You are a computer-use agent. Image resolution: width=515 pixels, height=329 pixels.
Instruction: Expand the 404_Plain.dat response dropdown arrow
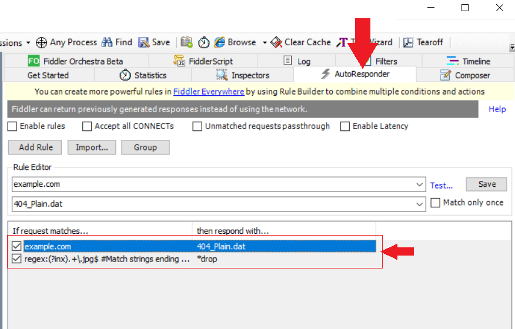click(x=419, y=204)
